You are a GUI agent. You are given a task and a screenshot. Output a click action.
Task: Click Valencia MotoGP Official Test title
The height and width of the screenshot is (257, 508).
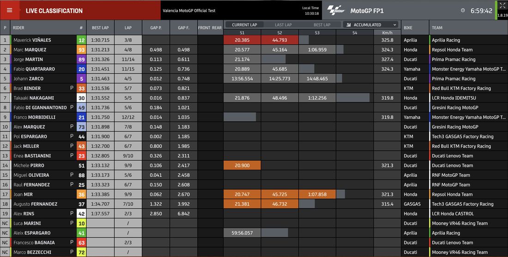tap(189, 10)
